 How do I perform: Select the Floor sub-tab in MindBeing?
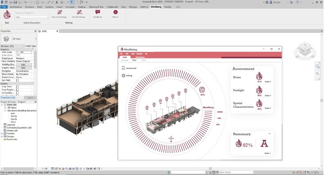click(134, 60)
